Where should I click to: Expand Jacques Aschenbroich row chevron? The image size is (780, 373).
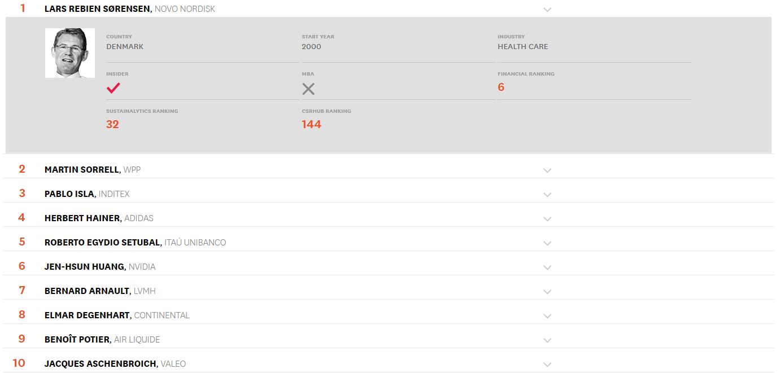pos(547,365)
